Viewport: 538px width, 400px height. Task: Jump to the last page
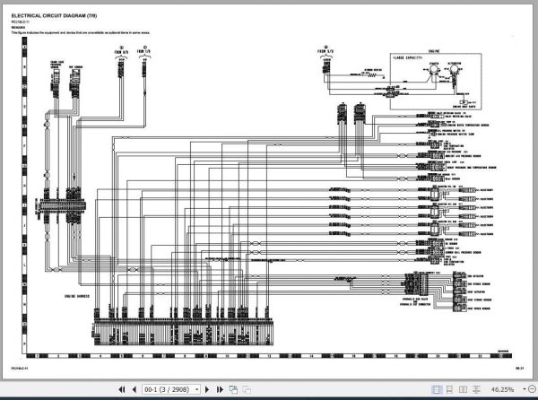click(x=220, y=389)
